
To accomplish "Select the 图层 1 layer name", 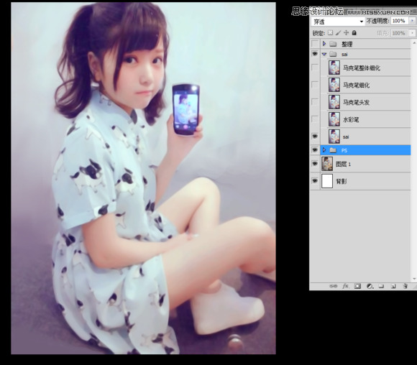I will pos(344,165).
